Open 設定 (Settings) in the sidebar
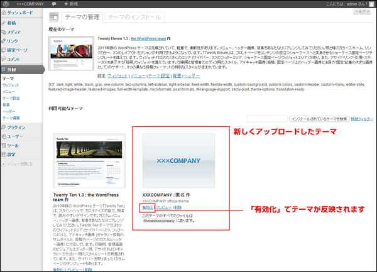This screenshot has height=272, width=377. (12, 153)
